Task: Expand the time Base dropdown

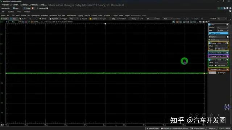Action: coord(223,30)
